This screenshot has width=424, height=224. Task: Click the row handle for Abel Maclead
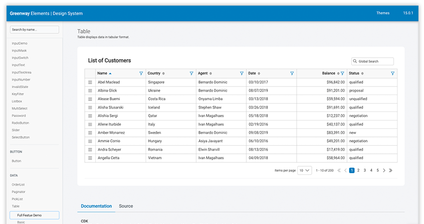tap(90, 82)
